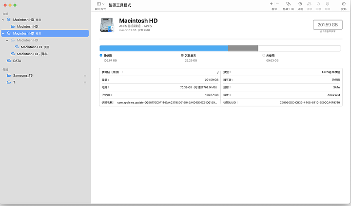Click the stacked-disk icon of the highlighted row
Screen dimensions: 351x206
(9, 33)
